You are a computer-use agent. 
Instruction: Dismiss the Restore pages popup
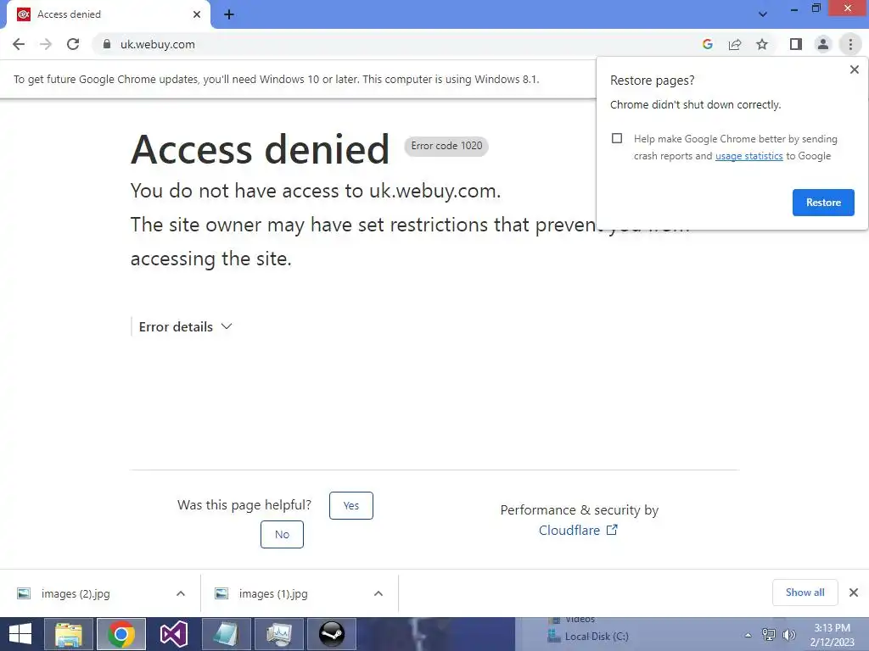854,70
